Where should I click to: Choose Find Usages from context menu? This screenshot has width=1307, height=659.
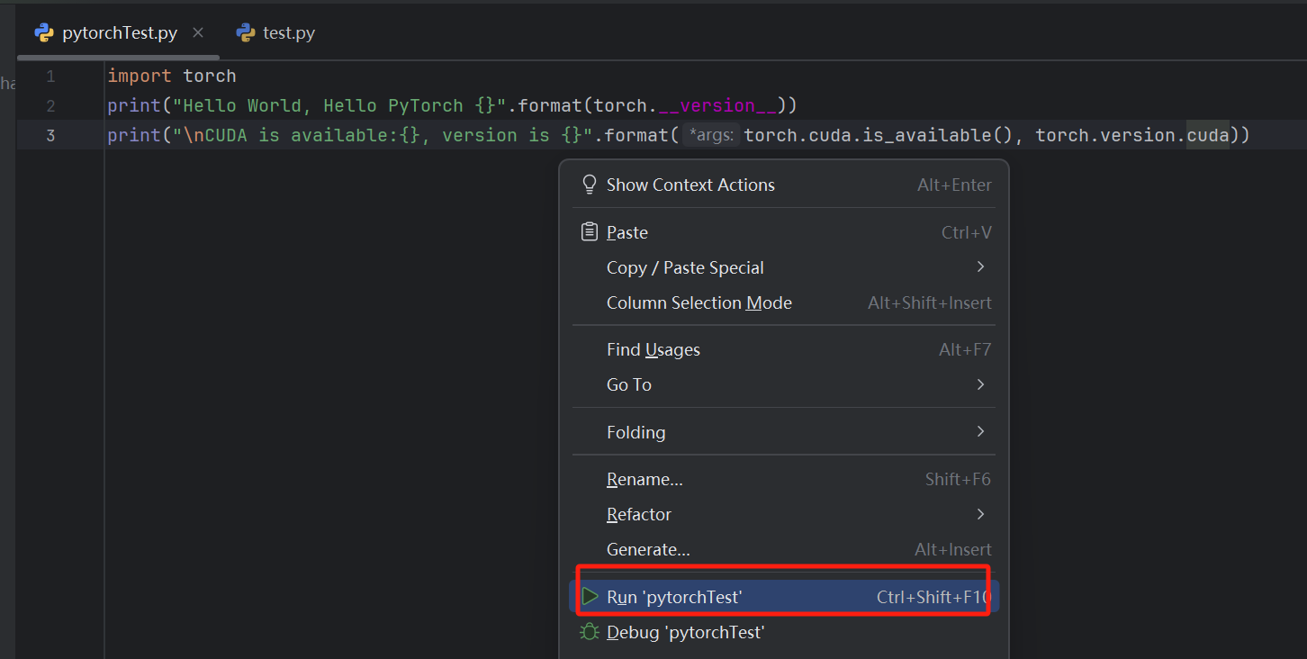[x=653, y=349]
